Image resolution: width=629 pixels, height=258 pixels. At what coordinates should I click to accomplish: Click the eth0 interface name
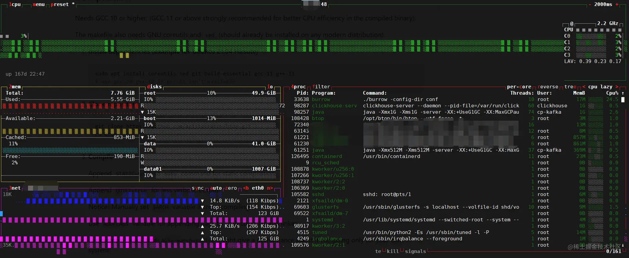(x=258, y=188)
